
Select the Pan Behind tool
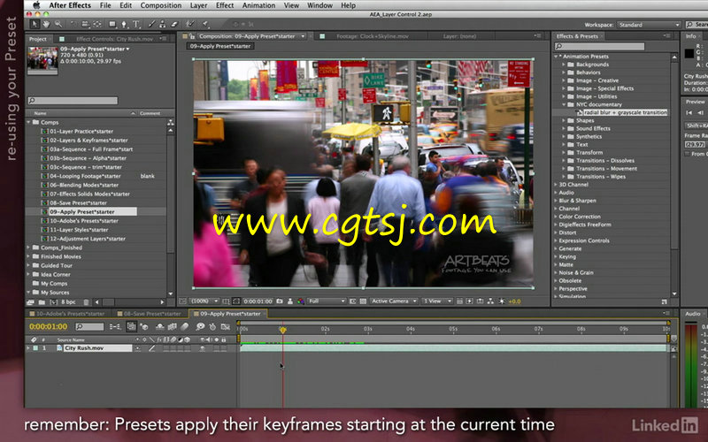(96, 25)
